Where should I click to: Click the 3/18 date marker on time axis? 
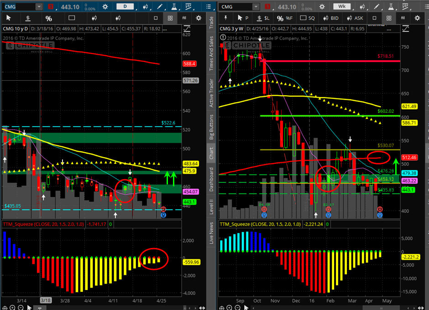pyautogui.click(x=46, y=301)
